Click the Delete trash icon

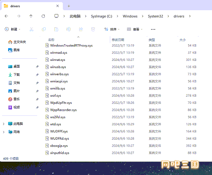click(93, 29)
